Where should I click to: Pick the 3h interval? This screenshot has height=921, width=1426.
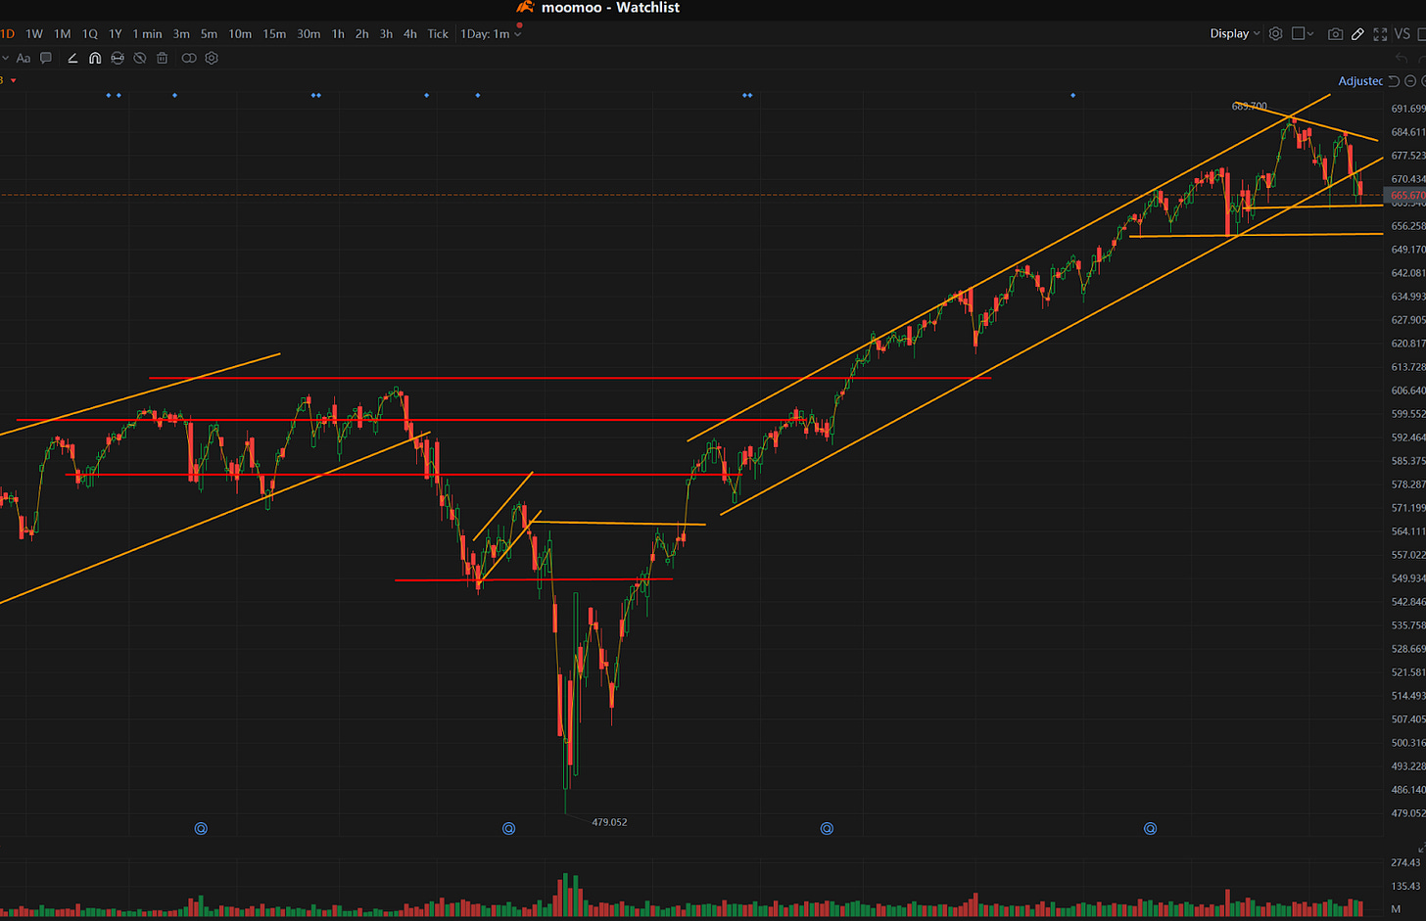coord(386,34)
